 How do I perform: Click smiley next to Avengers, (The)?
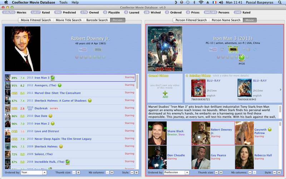(x=60, y=85)
